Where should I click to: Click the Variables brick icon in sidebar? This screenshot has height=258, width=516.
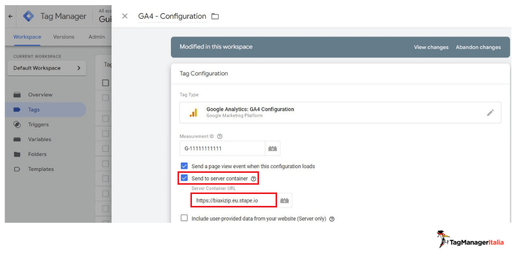17,139
